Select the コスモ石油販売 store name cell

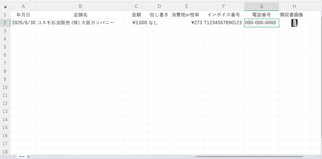(x=80, y=23)
